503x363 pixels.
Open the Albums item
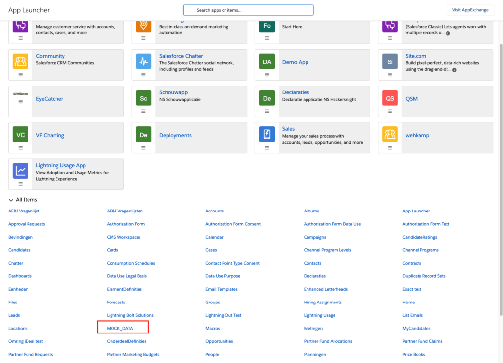pyautogui.click(x=311, y=211)
